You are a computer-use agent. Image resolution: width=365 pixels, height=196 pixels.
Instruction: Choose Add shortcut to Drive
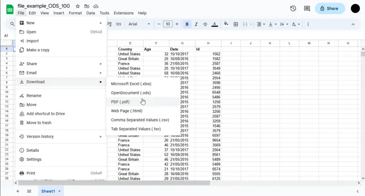coord(61,113)
